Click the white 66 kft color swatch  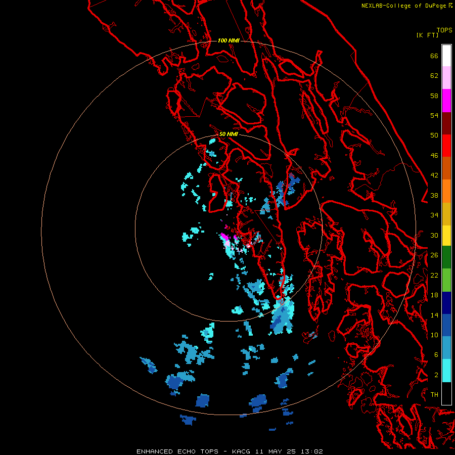tap(446, 56)
